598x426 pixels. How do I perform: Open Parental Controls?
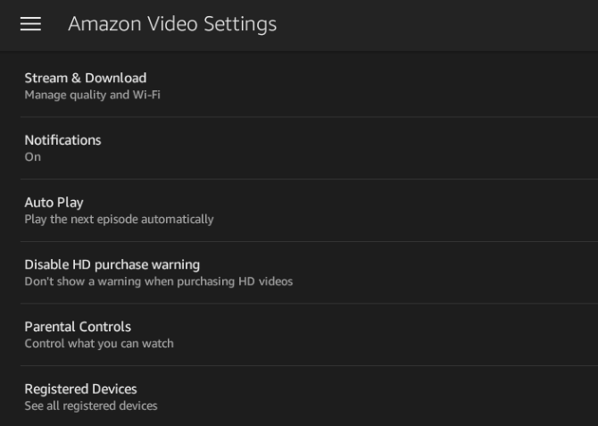pos(299,335)
